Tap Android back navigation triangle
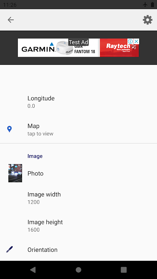 (x=33, y=270)
